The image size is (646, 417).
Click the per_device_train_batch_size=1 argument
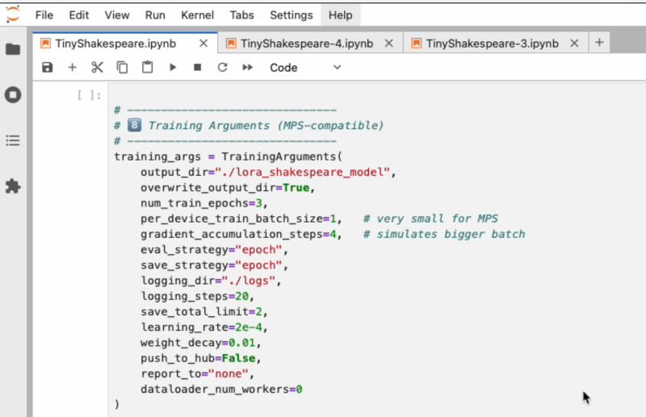(x=241, y=219)
